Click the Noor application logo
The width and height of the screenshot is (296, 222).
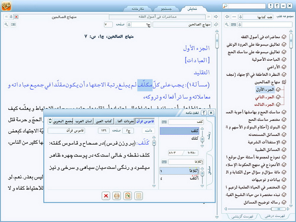coord(6,6)
